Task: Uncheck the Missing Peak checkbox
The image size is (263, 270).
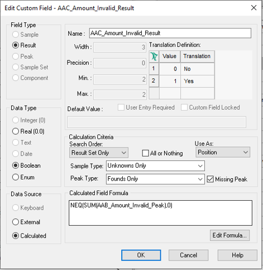Action: click(211, 179)
